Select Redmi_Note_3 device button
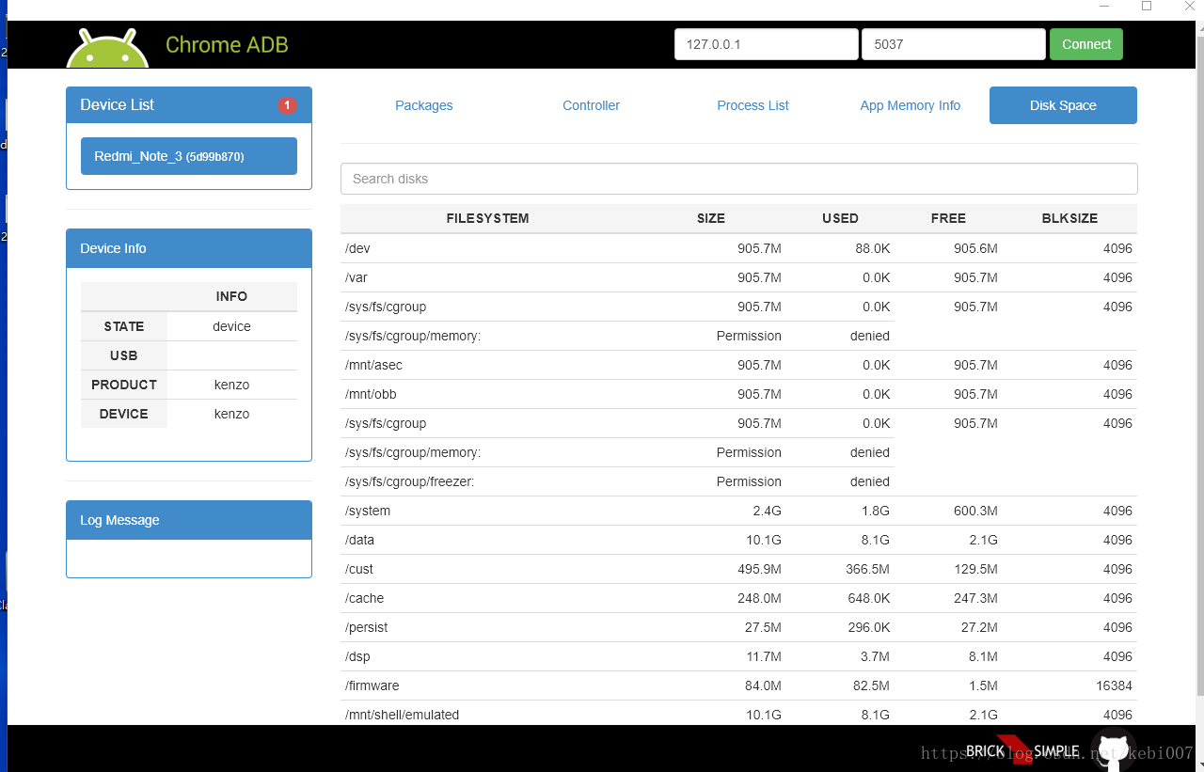1204x772 pixels. click(x=189, y=156)
